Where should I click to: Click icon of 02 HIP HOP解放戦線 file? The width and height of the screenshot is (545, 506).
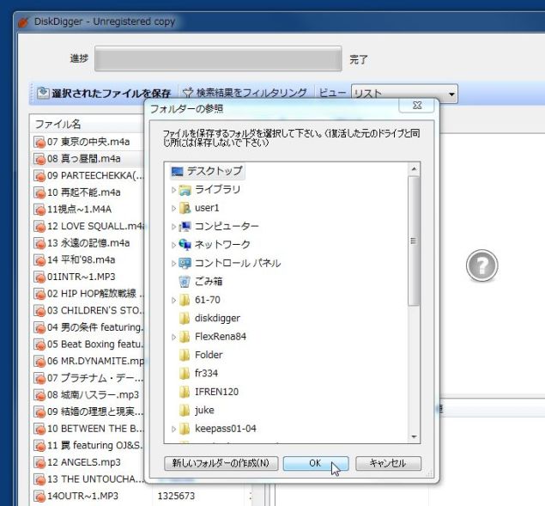tap(39, 294)
